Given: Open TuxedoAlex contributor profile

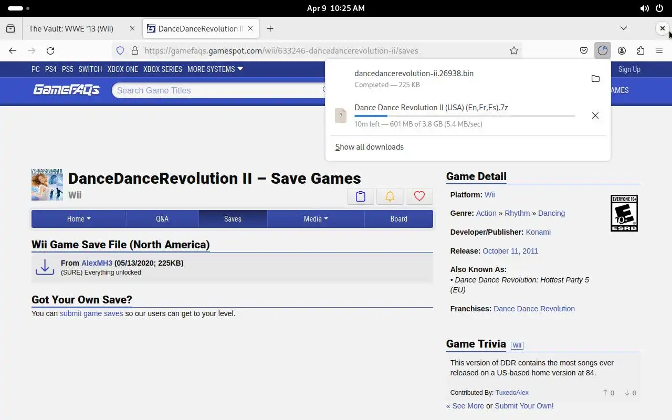Looking at the screenshot, I should point(512,393).
